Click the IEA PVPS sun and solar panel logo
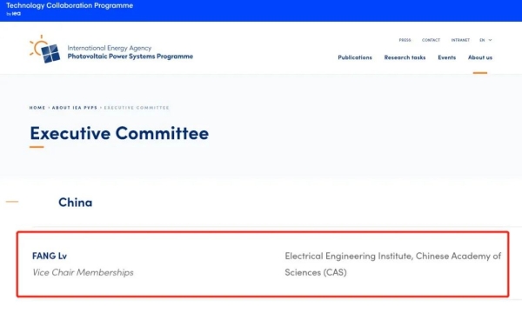The image size is (522, 313). point(45,49)
